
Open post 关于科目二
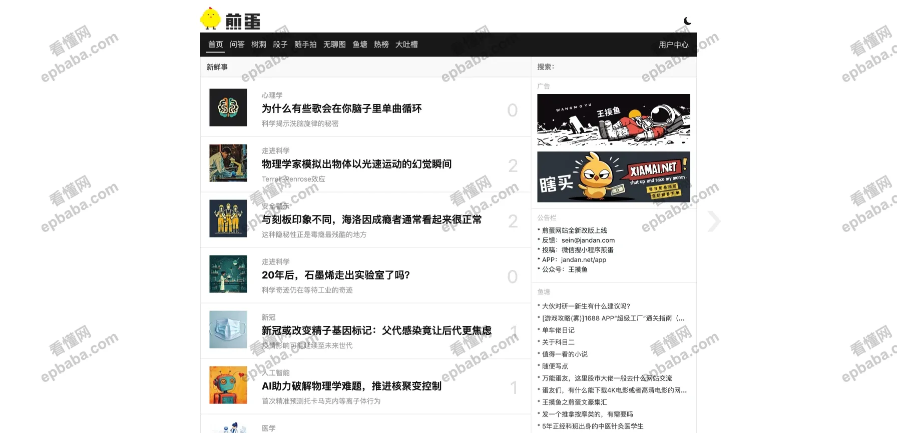pyautogui.click(x=558, y=342)
